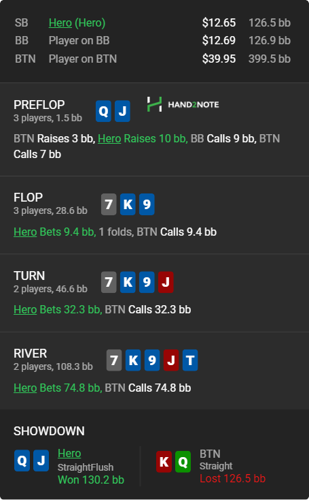The width and height of the screenshot is (309, 500).
Task: Click the blue K card on flop
Action: tap(128, 204)
